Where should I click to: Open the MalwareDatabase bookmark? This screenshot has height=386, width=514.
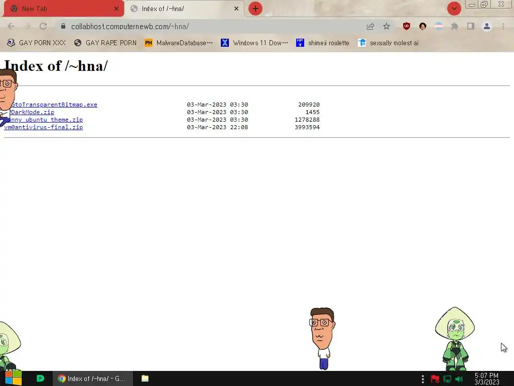[x=179, y=43]
